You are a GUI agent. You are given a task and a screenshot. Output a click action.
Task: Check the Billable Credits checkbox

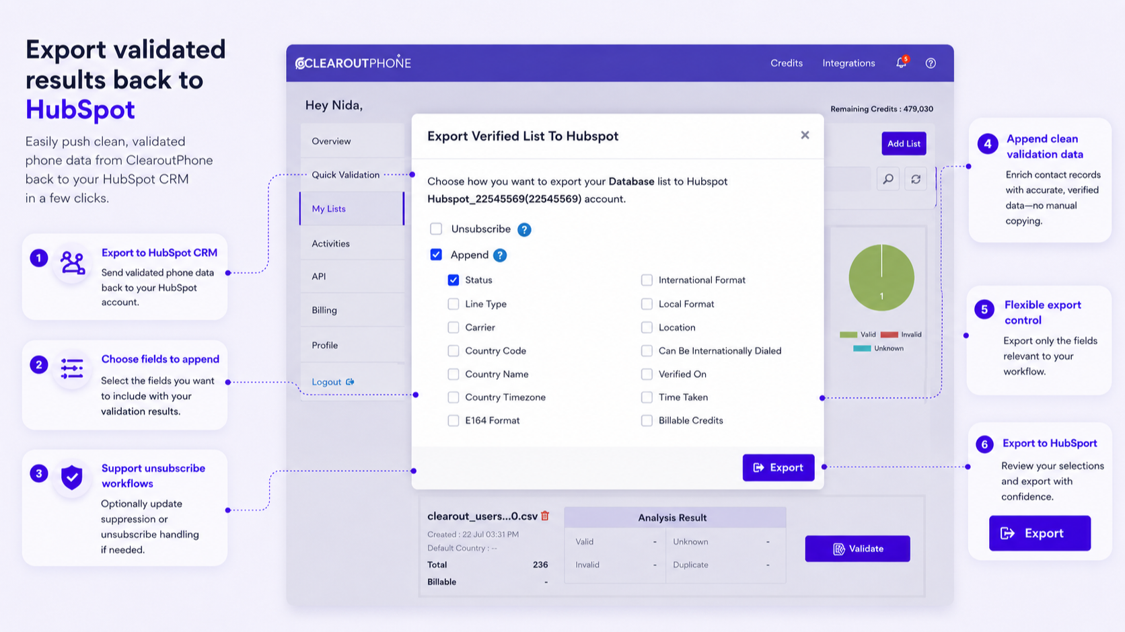pos(647,421)
